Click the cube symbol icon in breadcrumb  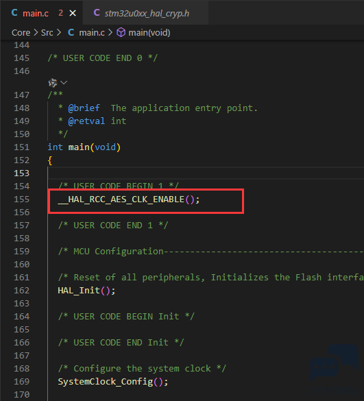tap(121, 33)
